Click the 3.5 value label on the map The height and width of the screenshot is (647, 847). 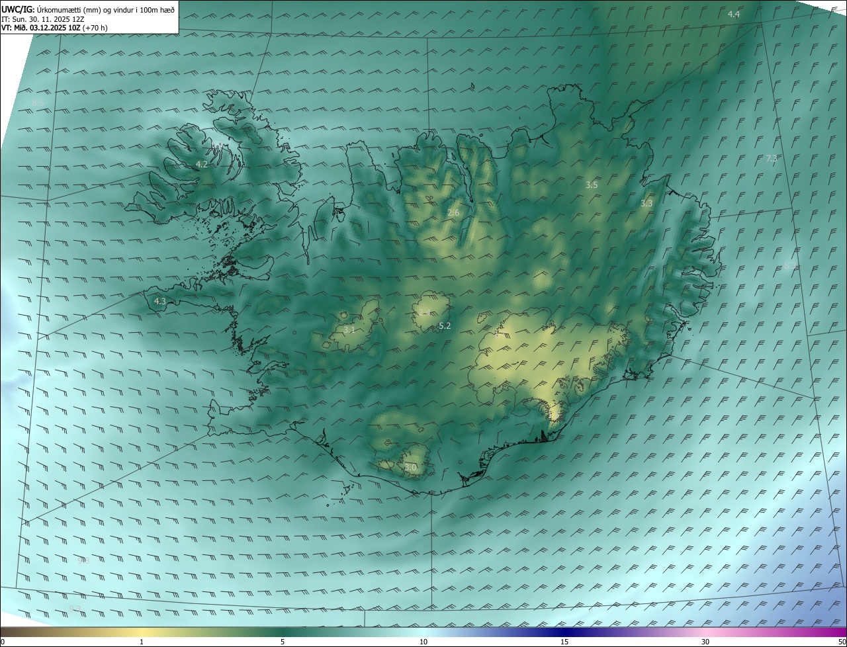(x=592, y=185)
